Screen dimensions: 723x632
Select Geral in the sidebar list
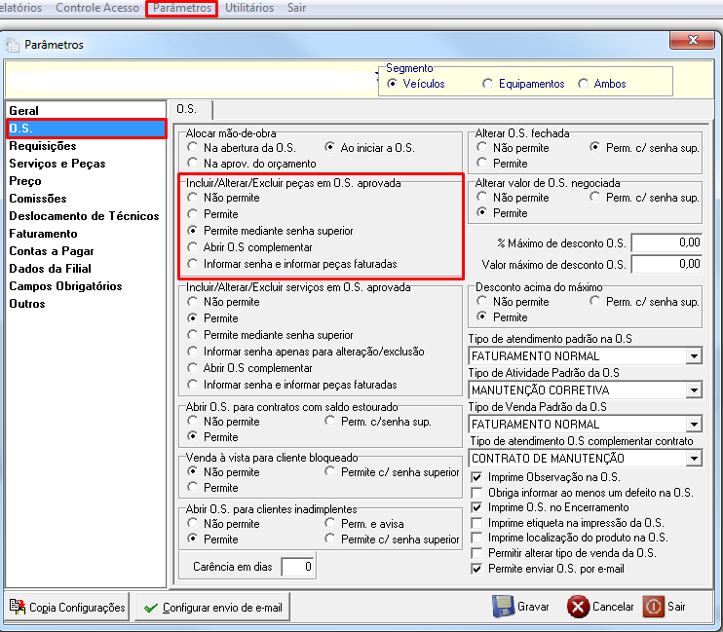[x=24, y=111]
